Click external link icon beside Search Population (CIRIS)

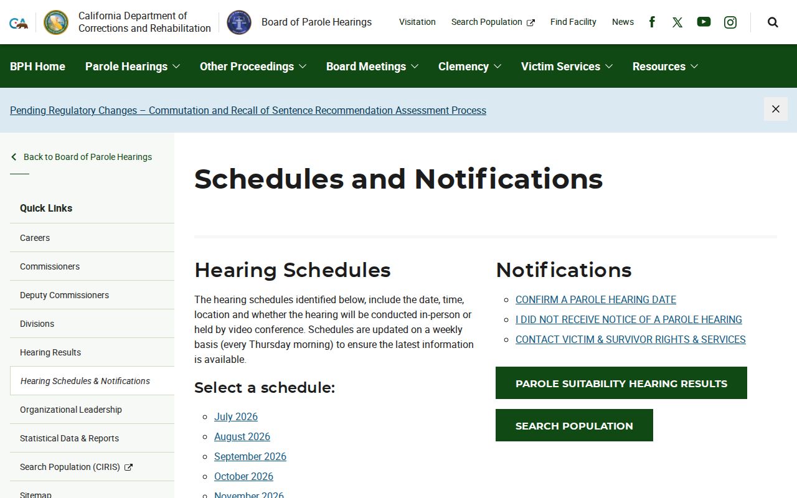(128, 467)
